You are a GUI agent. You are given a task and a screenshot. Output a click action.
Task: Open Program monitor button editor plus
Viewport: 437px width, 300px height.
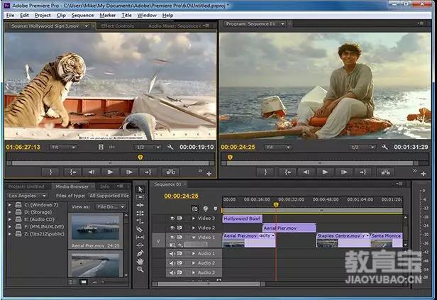coord(424,174)
